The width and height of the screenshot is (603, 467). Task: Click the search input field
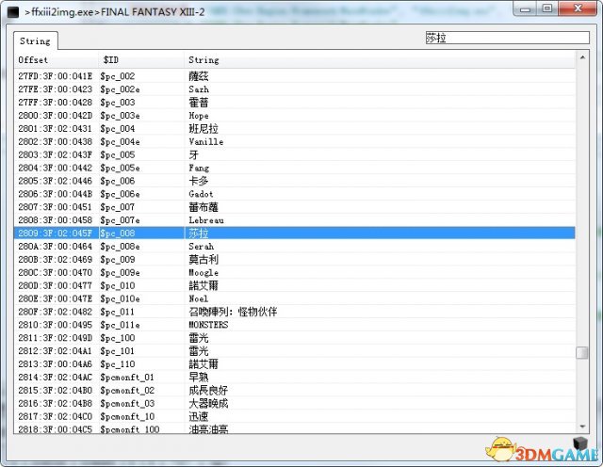click(507, 38)
